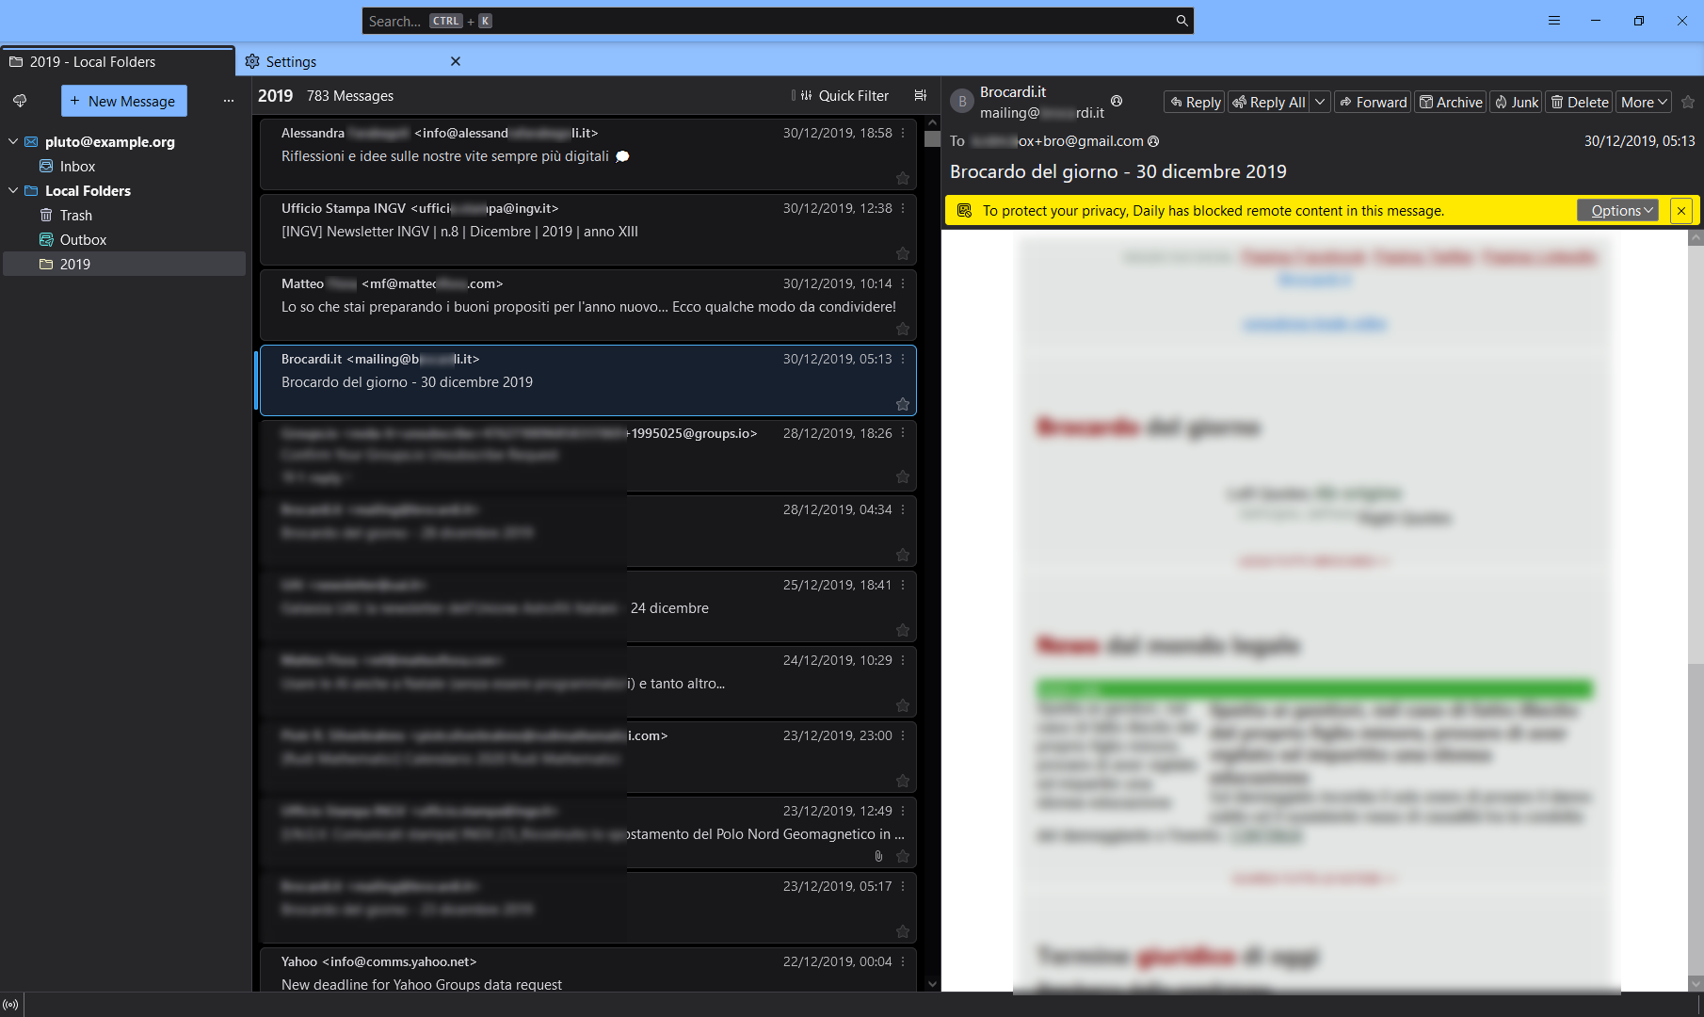
Task: Open more options for 28/12/2019, 18:26 message
Action: coord(903,433)
